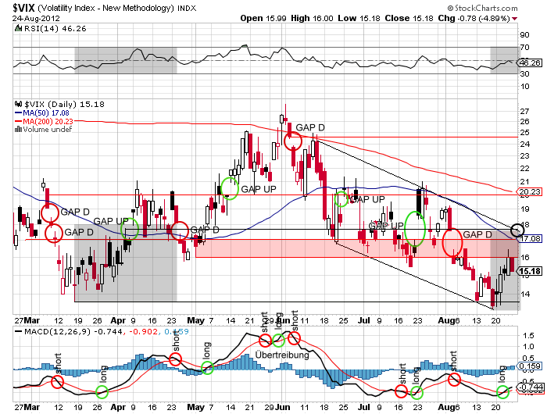Click the INDX exchange label
This screenshot has width=547, height=414.
pos(187,8)
